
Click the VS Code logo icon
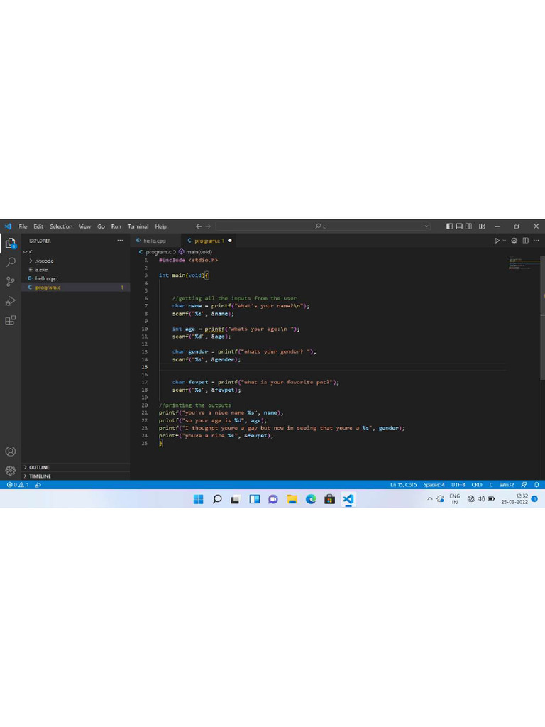point(8,226)
